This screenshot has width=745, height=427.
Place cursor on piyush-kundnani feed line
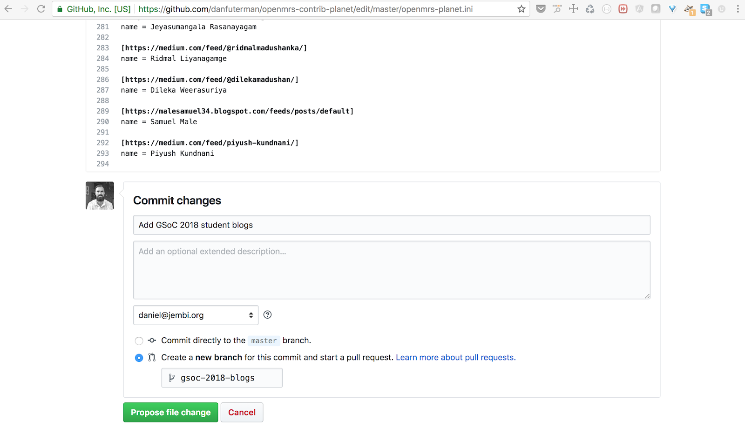[x=210, y=143]
